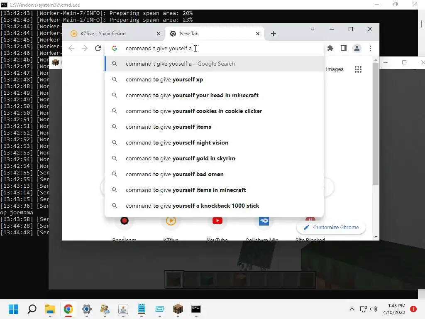Select suggestion 'give yourself xp'
Image resolution: width=425 pixels, height=319 pixels.
pyautogui.click(x=214, y=79)
